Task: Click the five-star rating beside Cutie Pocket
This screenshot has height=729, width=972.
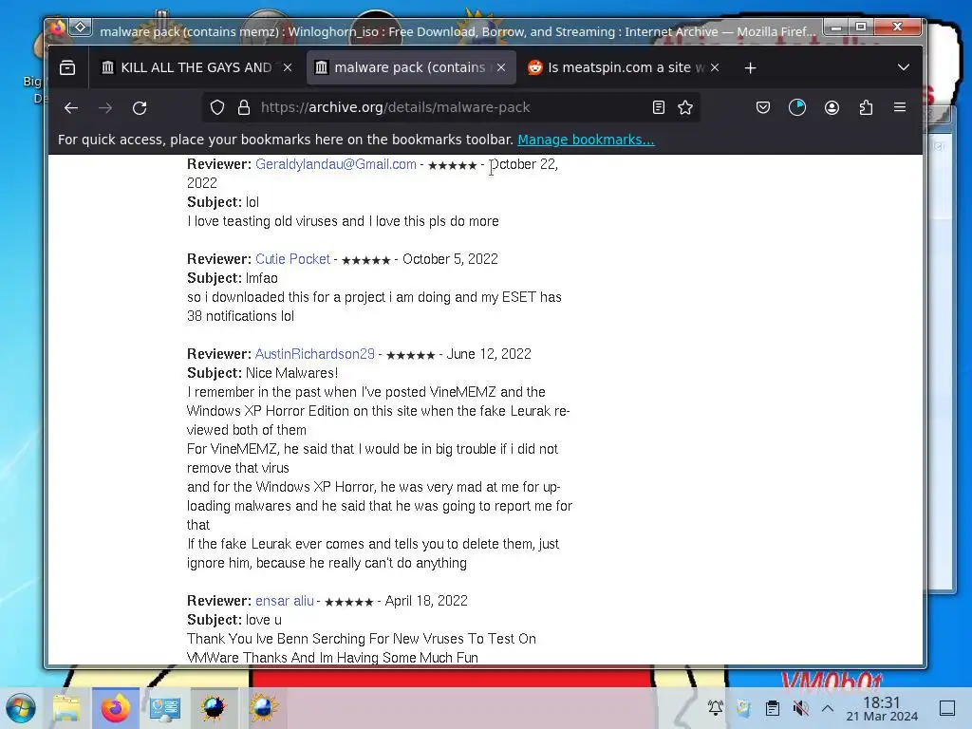Action: [x=366, y=260]
